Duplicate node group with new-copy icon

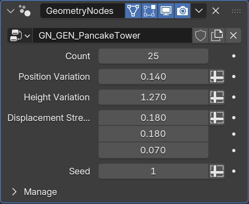217,36
